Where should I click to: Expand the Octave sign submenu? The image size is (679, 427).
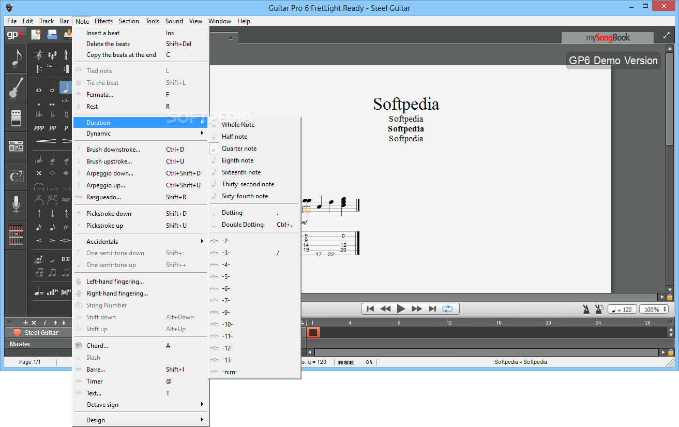point(140,405)
